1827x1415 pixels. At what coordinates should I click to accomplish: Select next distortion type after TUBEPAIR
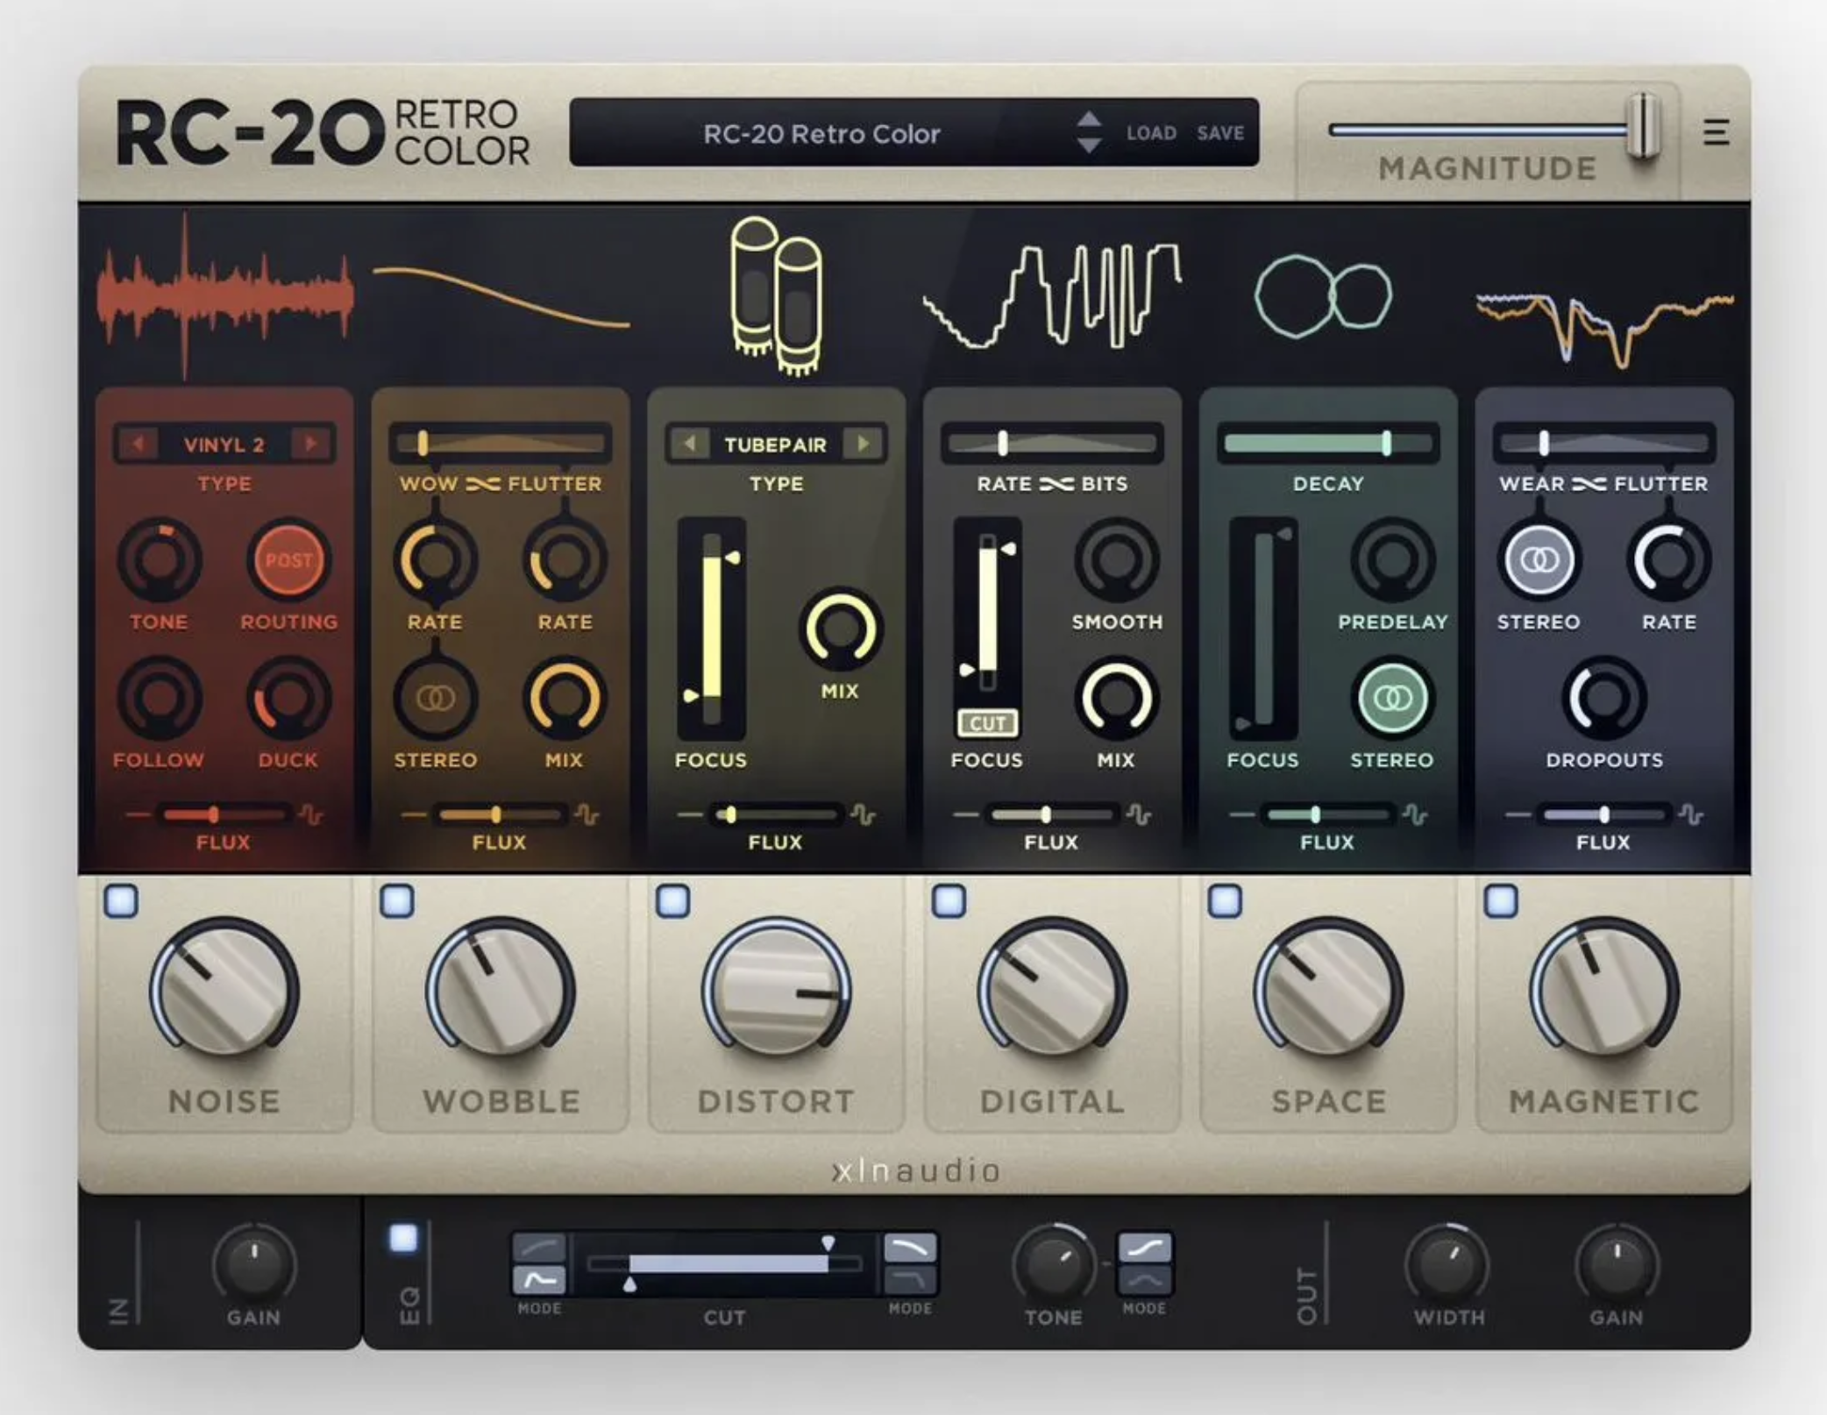point(863,444)
